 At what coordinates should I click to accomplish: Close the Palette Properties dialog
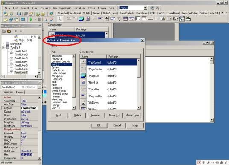(142, 40)
